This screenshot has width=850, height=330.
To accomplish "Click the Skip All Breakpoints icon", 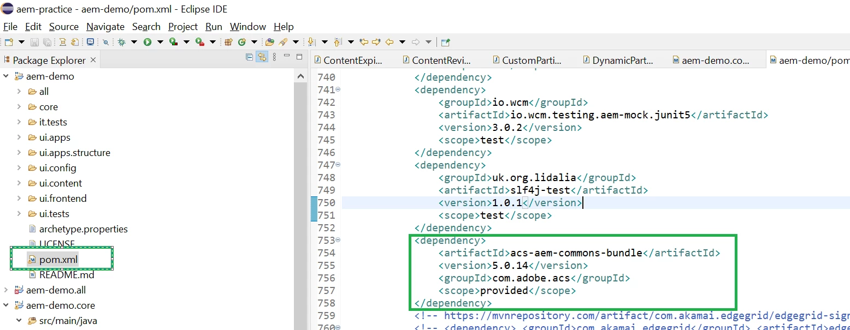I will 105,43.
